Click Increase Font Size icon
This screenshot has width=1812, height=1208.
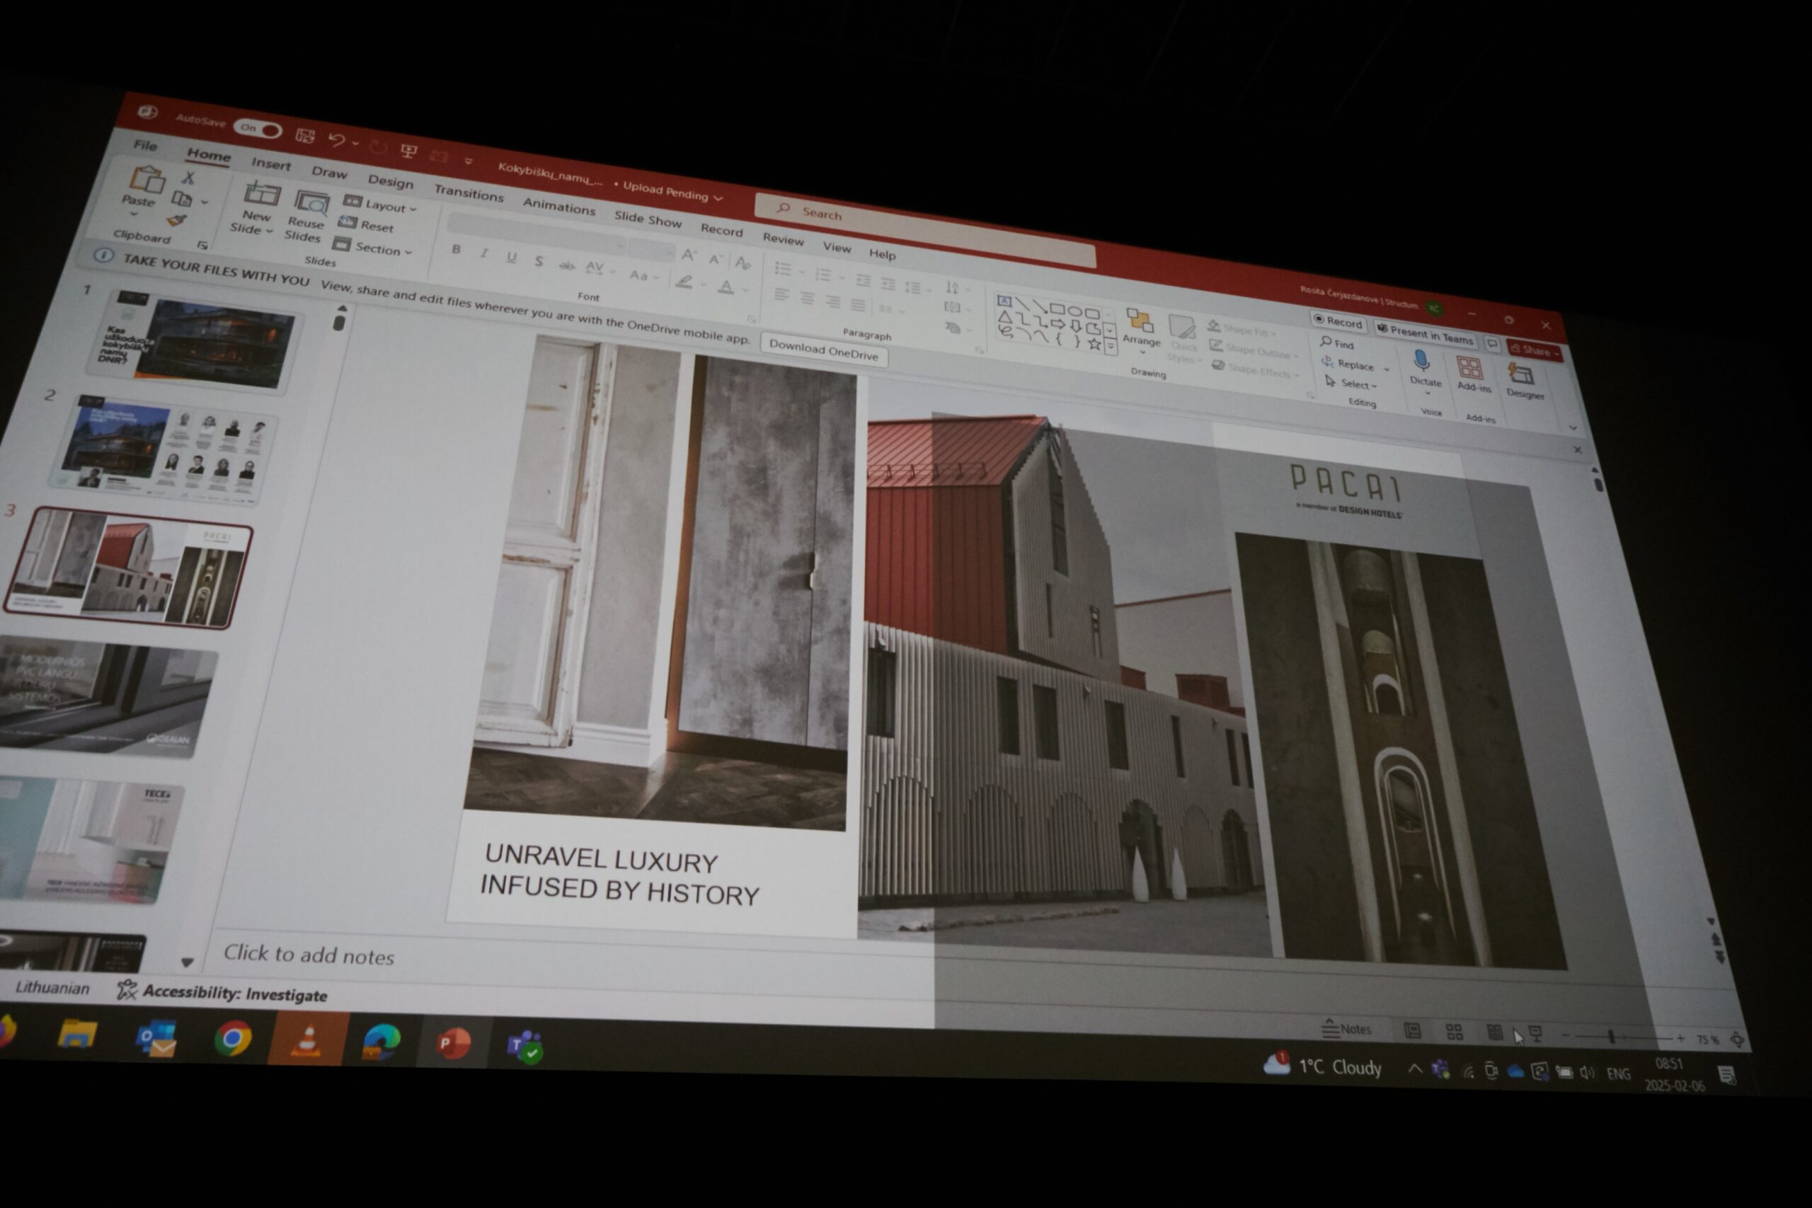coord(689,255)
